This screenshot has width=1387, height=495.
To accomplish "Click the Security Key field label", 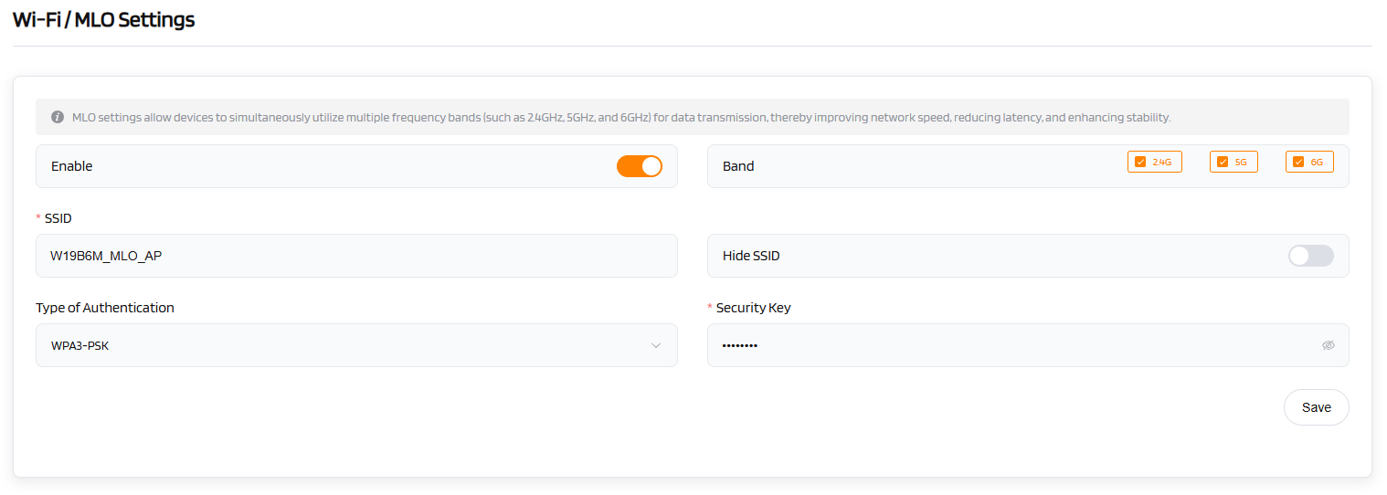I will pos(753,308).
